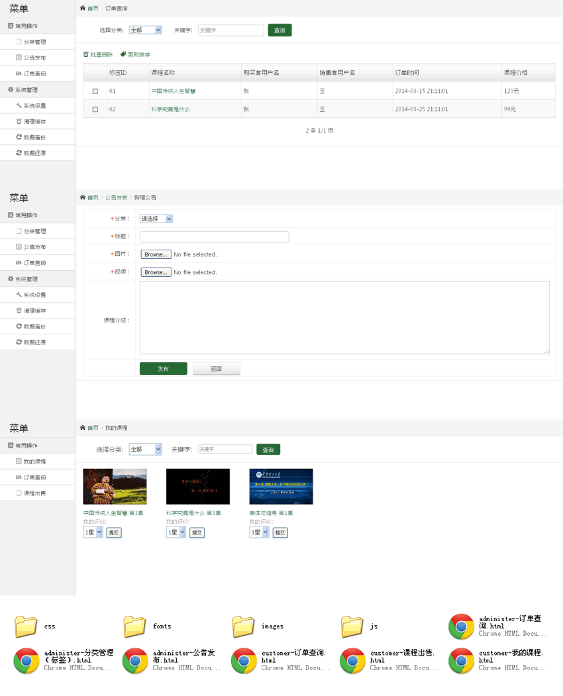Click the 批量删除 trash icon above the order table

[x=87, y=54]
